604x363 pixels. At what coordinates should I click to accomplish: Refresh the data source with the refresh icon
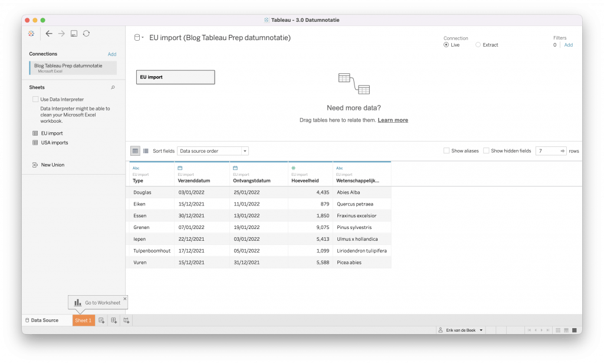86,34
